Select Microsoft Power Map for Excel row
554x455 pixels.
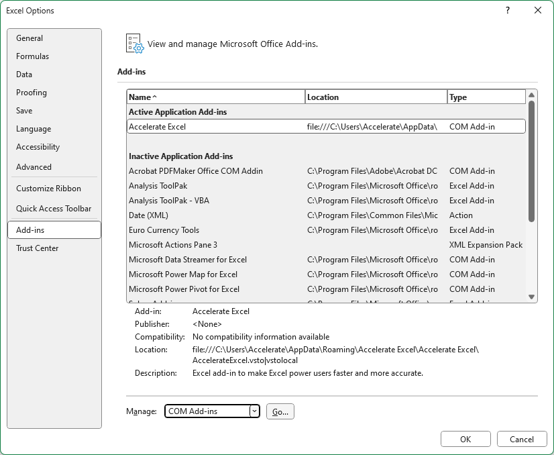(326, 274)
